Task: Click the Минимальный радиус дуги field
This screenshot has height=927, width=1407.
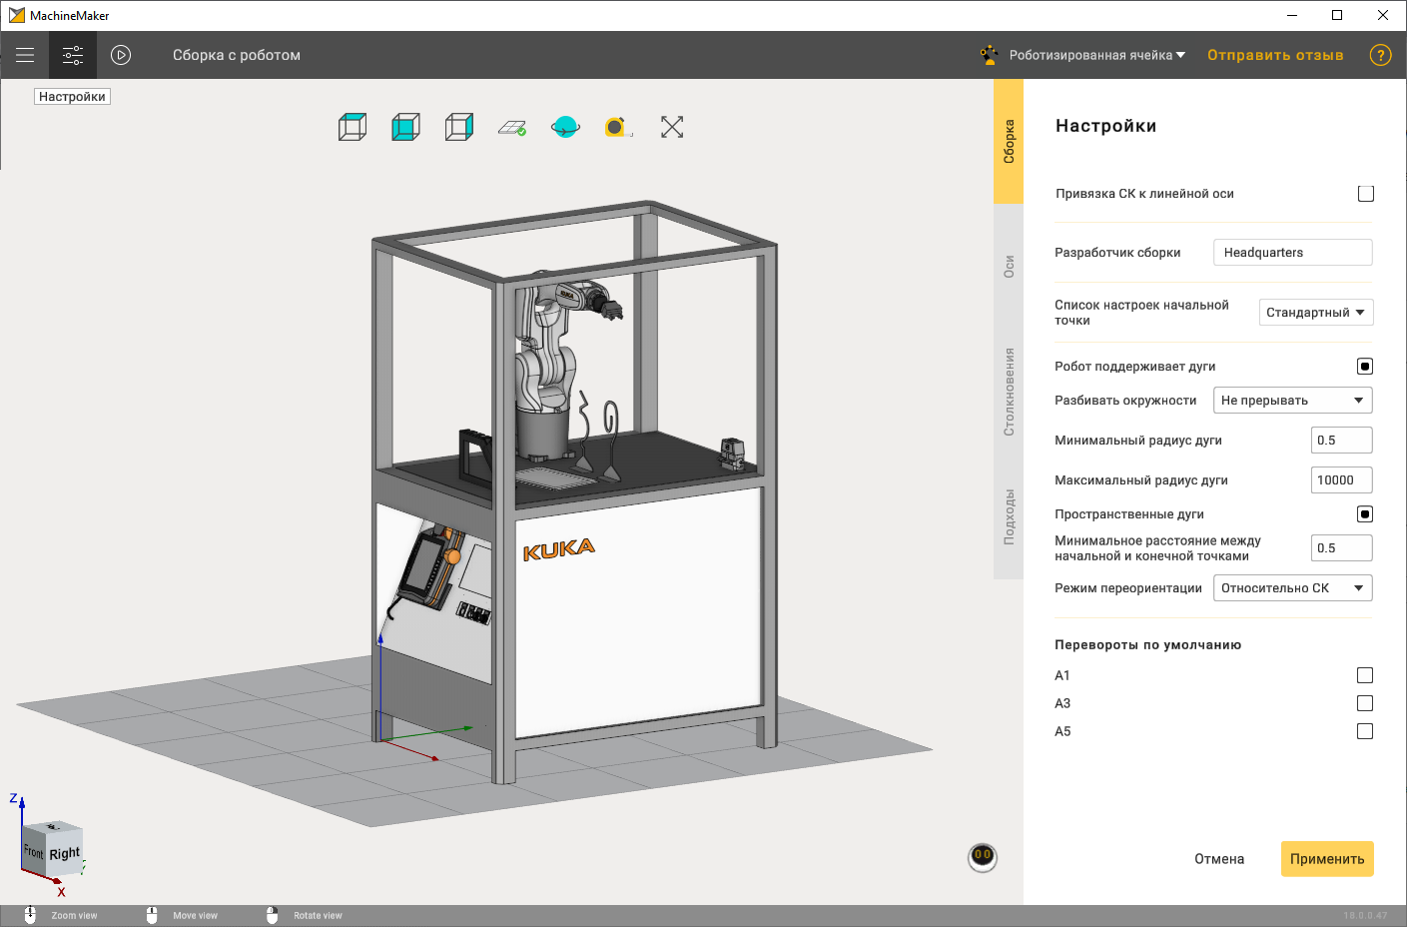Action: point(1342,441)
